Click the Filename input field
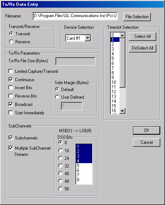Screen dimensions: 165x205 pos(75,16)
